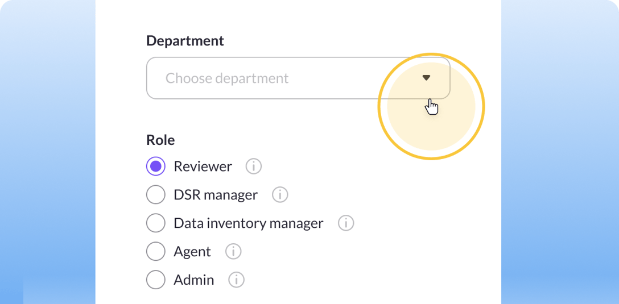This screenshot has height=304, width=619.
Task: View Admin role info icon
Action: [237, 280]
